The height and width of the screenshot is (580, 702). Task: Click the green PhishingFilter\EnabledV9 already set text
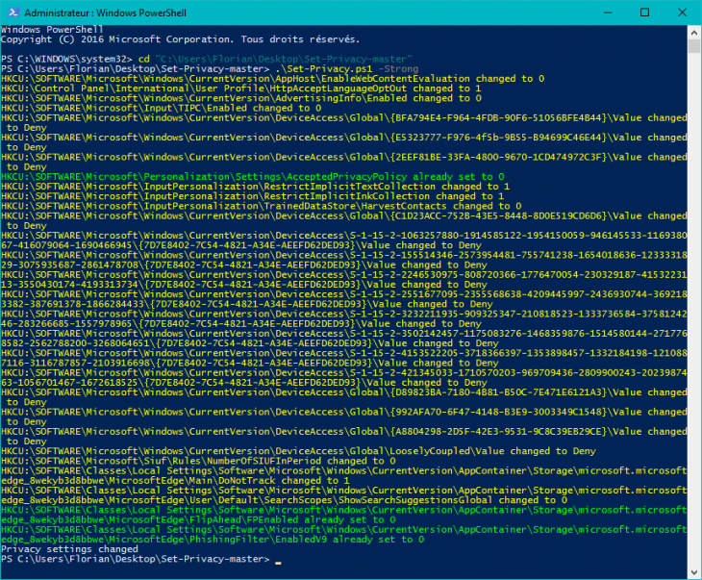tap(307, 541)
